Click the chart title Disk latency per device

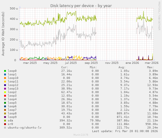[81, 6]
